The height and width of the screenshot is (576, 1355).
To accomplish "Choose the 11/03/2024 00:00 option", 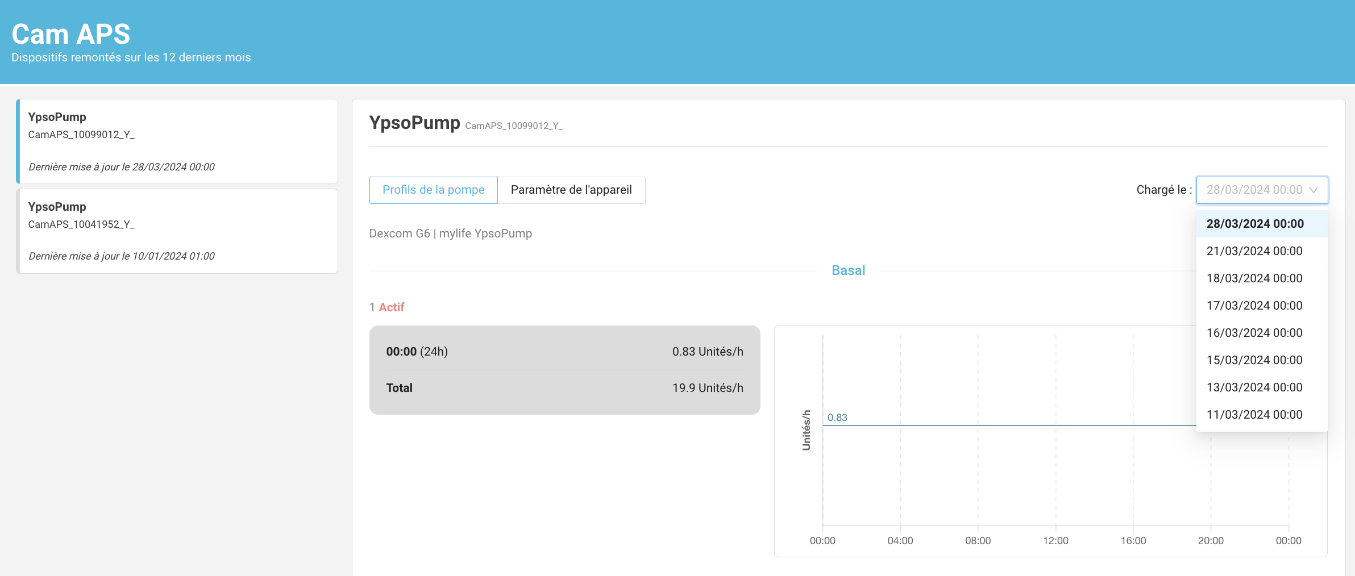I will point(1262,415).
